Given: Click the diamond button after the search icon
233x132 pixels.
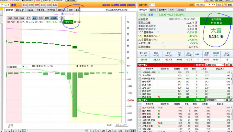Looking at the screenshot, I should point(9,5).
